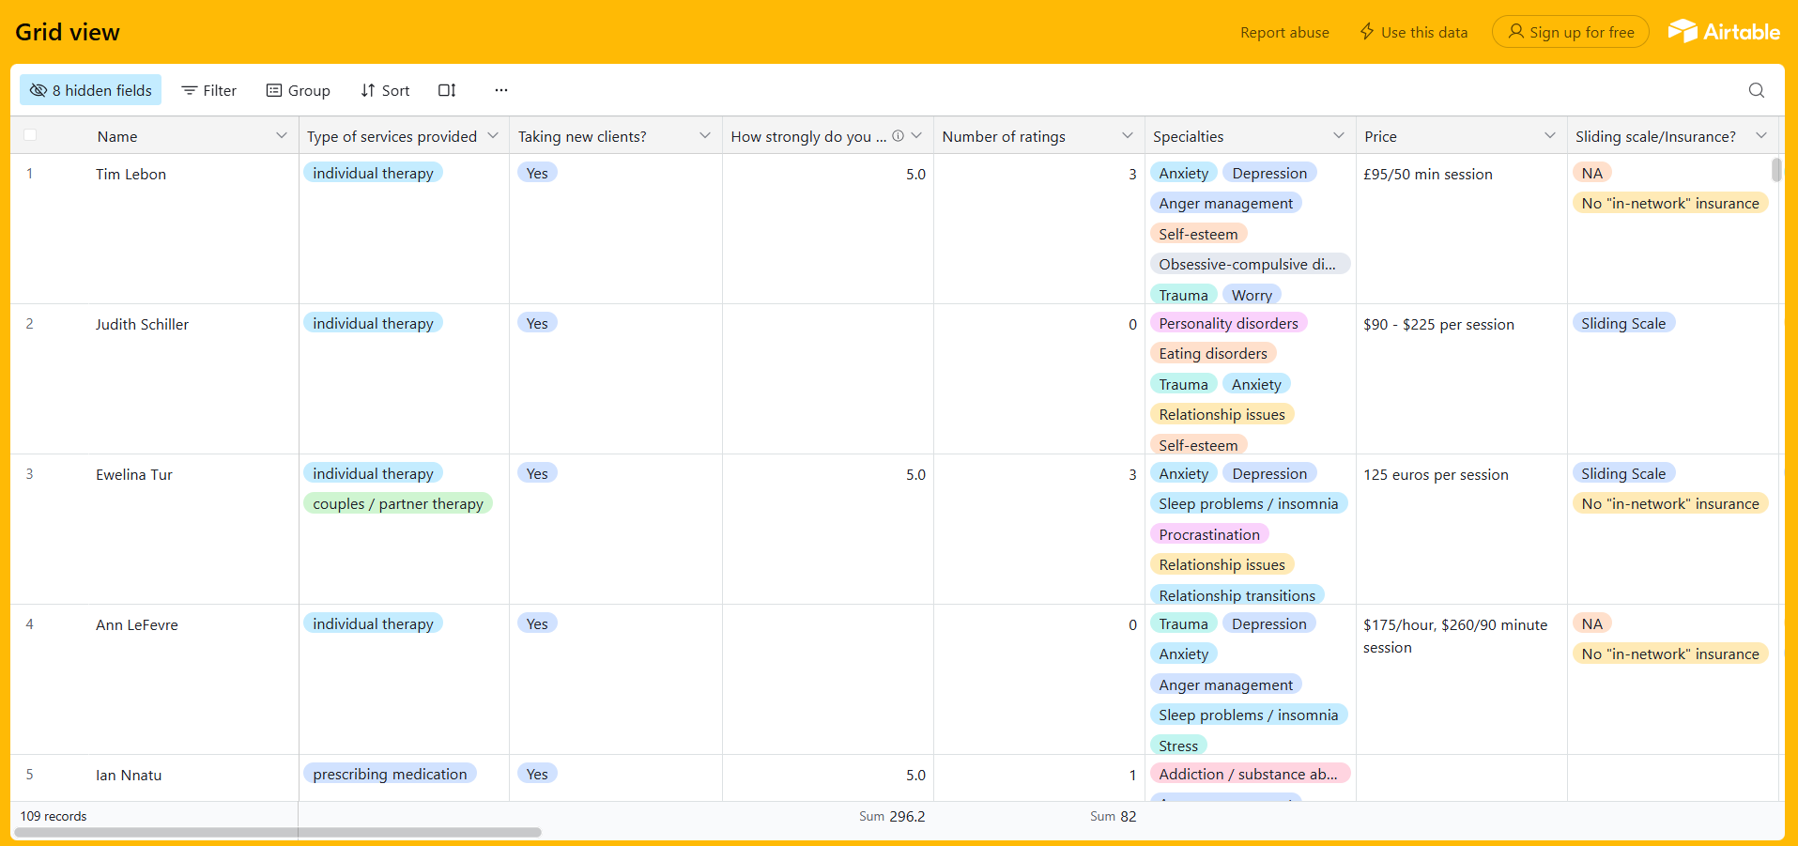Click the Airtable logo
This screenshot has width=1798, height=846.
1724,32
